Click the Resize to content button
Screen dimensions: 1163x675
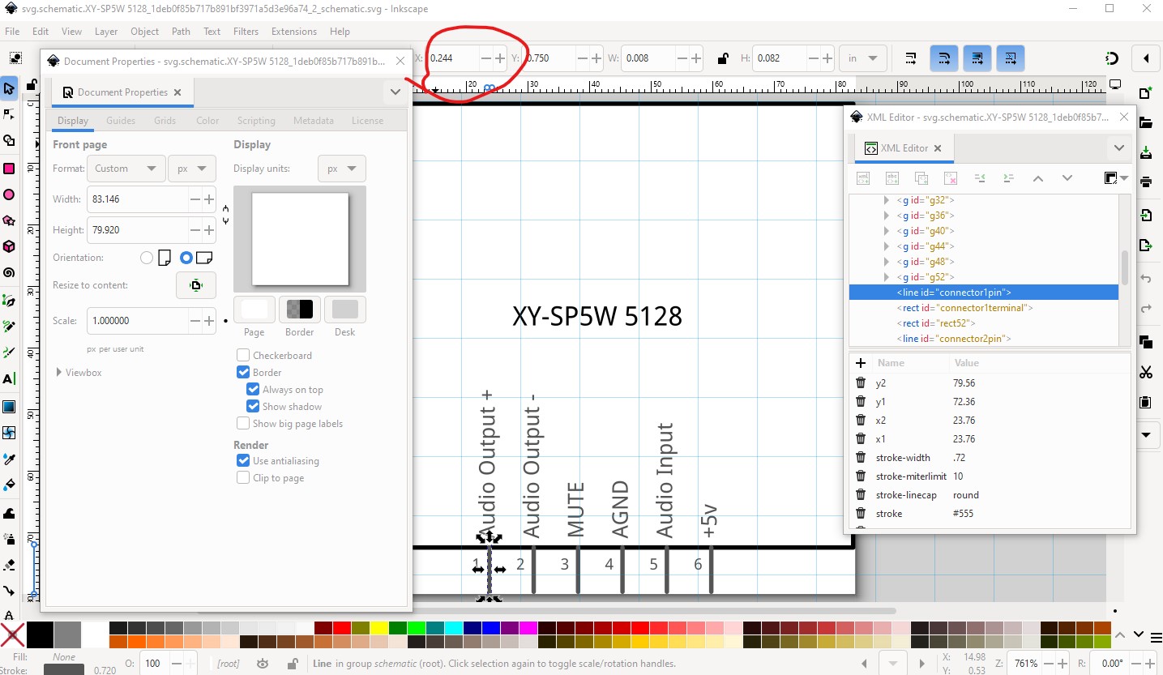point(195,285)
